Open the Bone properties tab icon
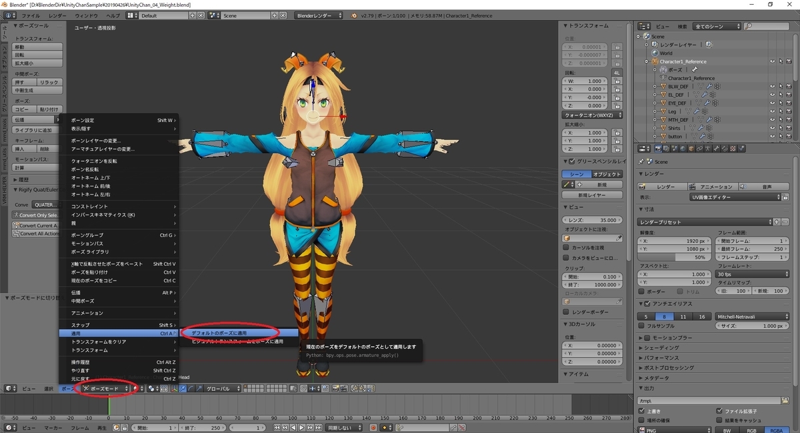 716,149
